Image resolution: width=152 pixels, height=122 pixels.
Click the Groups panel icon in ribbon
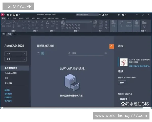coord(121,23)
